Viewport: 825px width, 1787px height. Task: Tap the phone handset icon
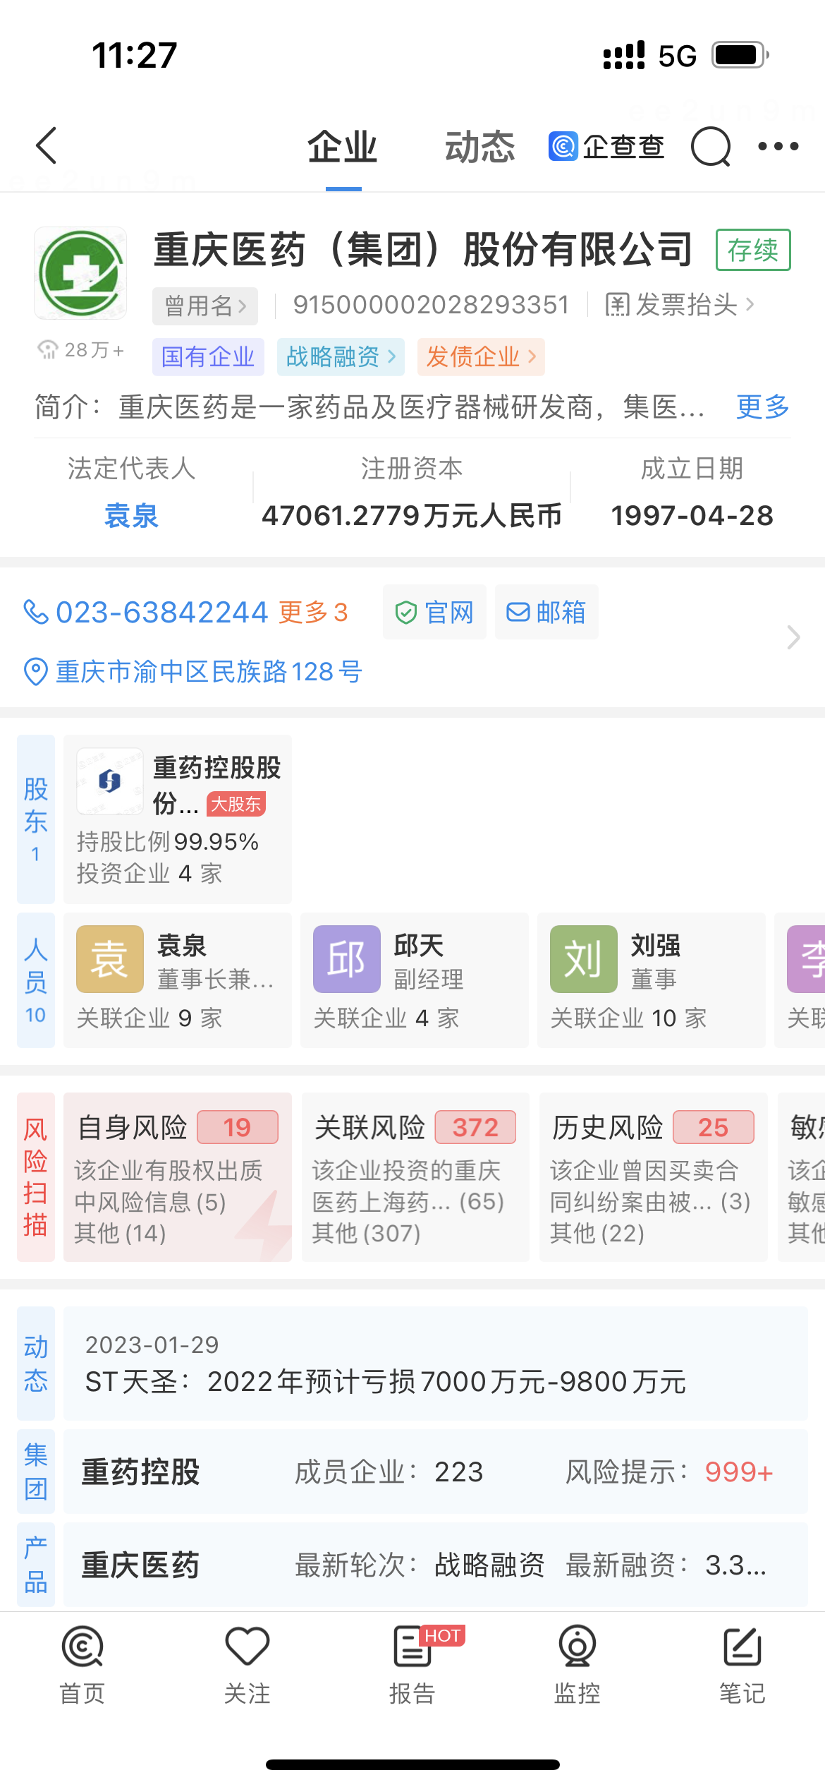click(x=35, y=612)
